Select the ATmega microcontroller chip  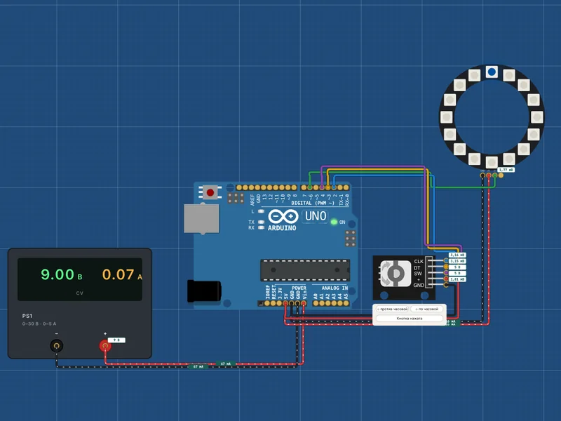coord(305,270)
